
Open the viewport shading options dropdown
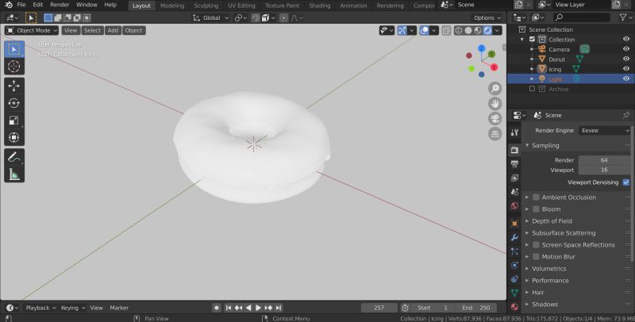[x=498, y=30]
